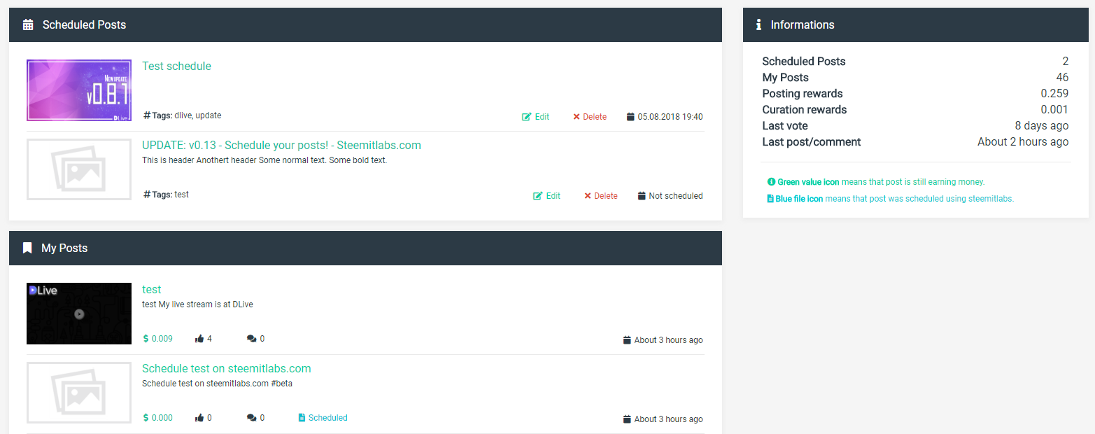Viewport: 1095px width, 434px height.
Task: Click the calendar icon on the test post row
Action: point(627,340)
